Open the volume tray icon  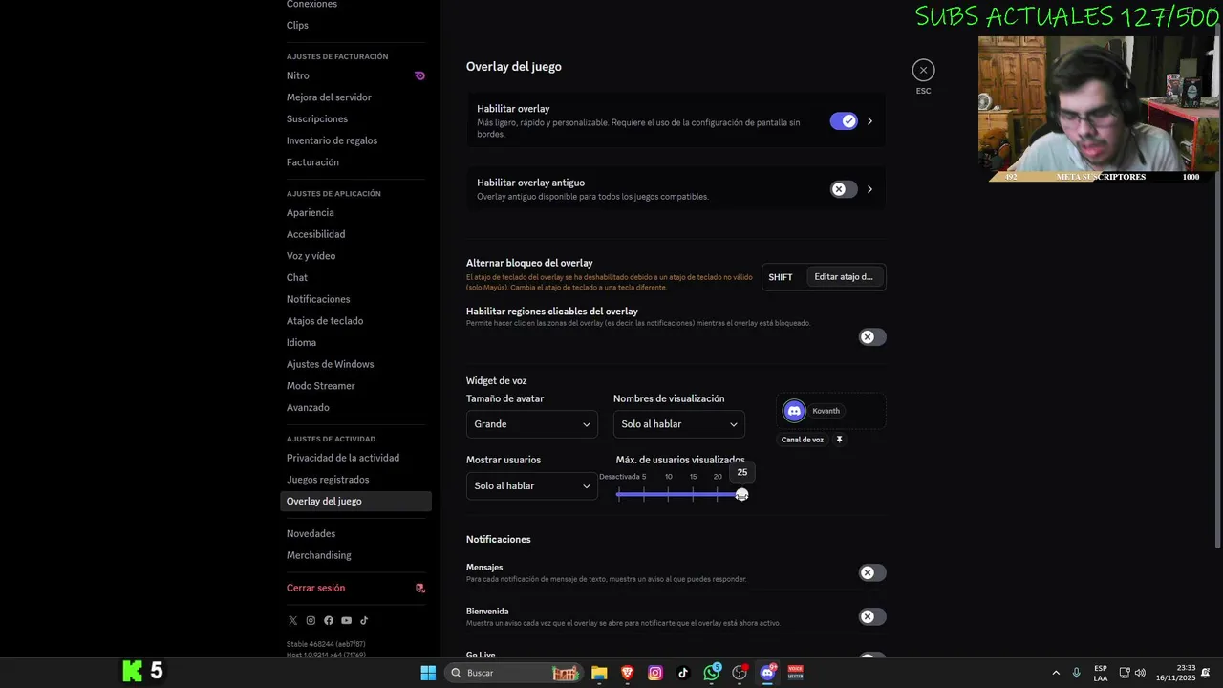(x=1140, y=673)
